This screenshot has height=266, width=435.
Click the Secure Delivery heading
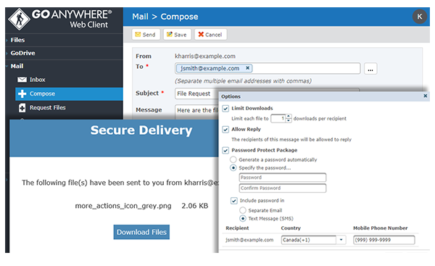(x=141, y=130)
